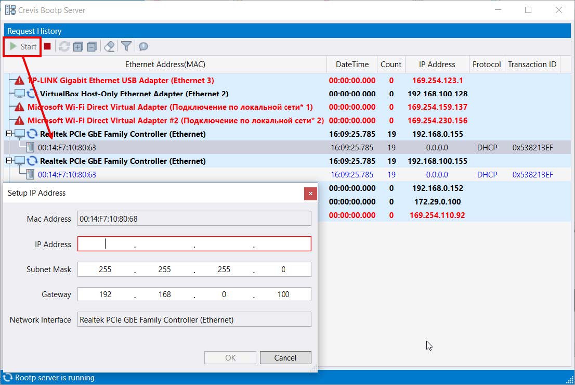The height and width of the screenshot is (385, 575).
Task: Click the DateTime column header
Action: pyautogui.click(x=352, y=65)
